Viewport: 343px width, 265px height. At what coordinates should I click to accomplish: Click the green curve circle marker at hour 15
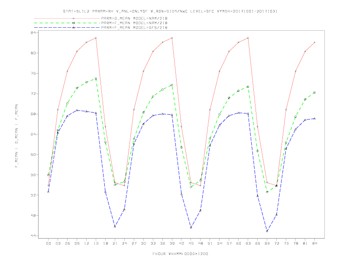(96, 78)
